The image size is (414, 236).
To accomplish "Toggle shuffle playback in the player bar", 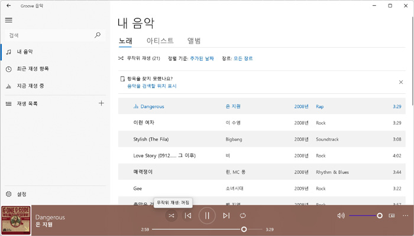I will 171,216.
